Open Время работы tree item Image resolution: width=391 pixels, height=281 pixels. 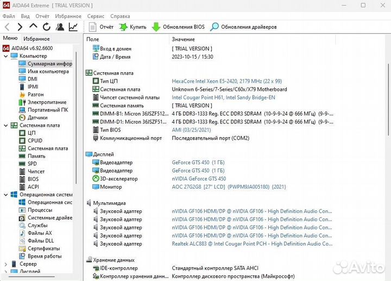tap(40, 257)
